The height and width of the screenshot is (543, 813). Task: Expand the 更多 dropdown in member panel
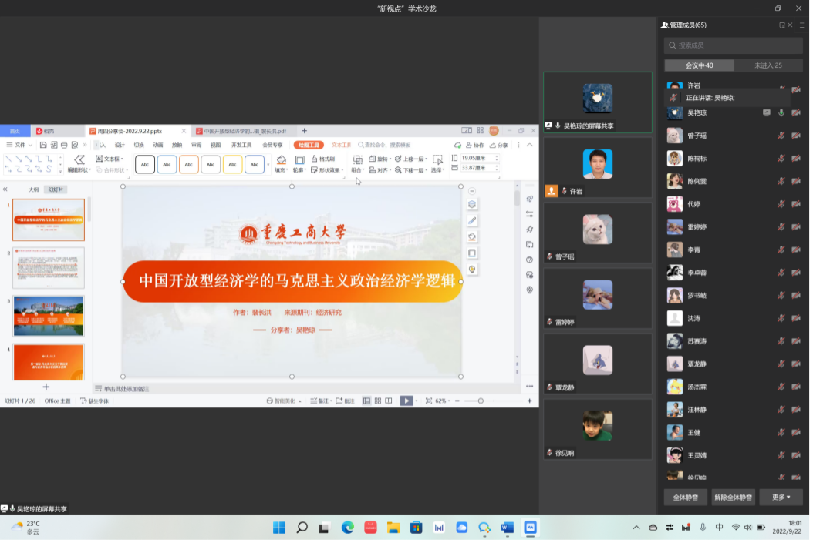point(781,498)
